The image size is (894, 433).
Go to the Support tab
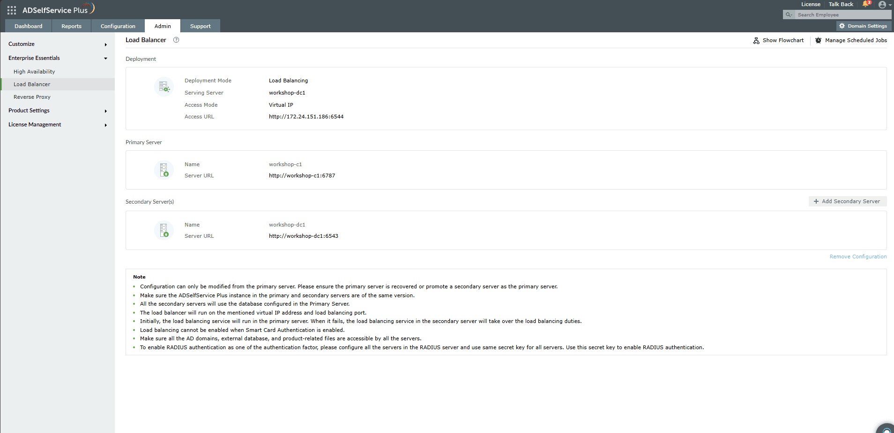tap(201, 26)
